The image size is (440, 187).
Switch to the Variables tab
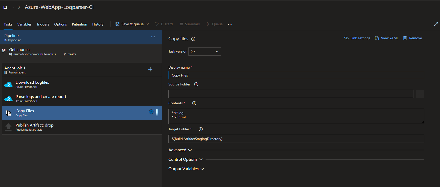[x=25, y=24]
